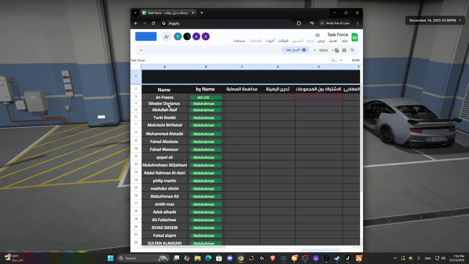This screenshot has height=264, width=469.
Task: Click the select-all corner box
Action: [136, 67]
